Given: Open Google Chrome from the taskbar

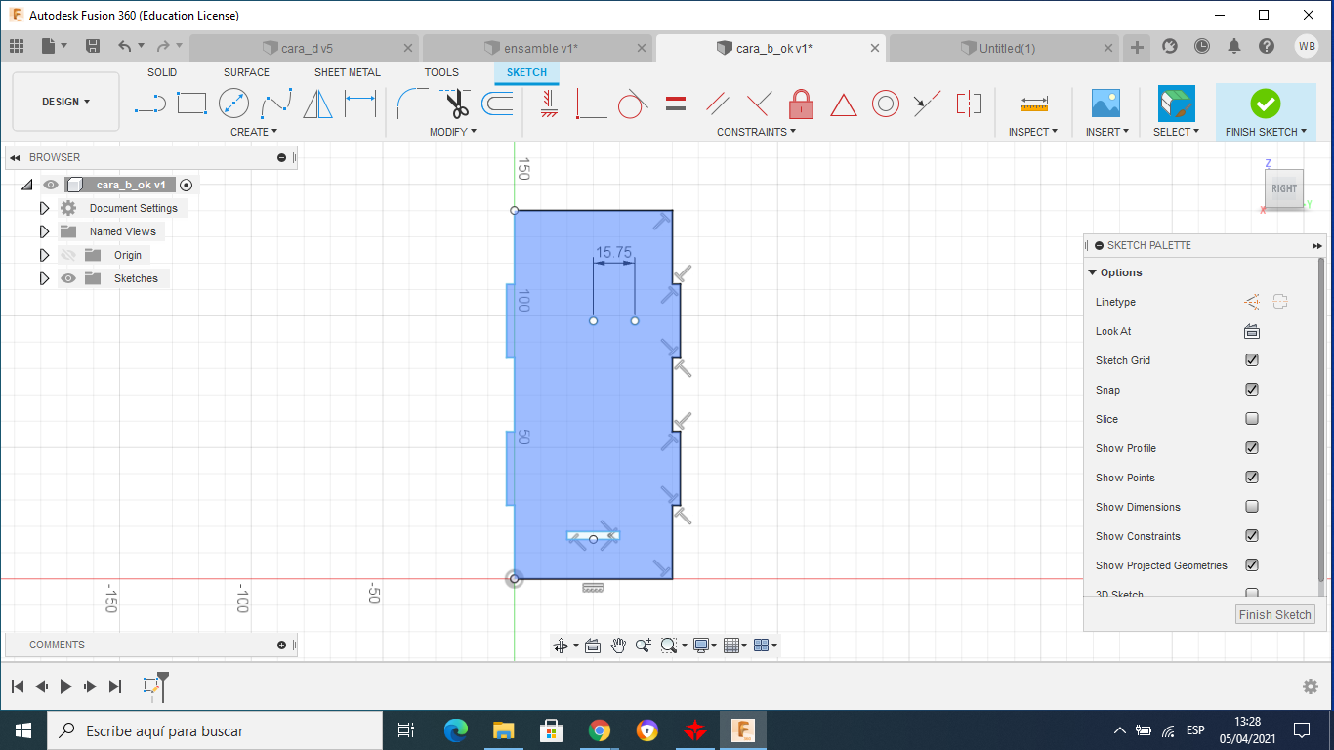Looking at the screenshot, I should click(600, 729).
